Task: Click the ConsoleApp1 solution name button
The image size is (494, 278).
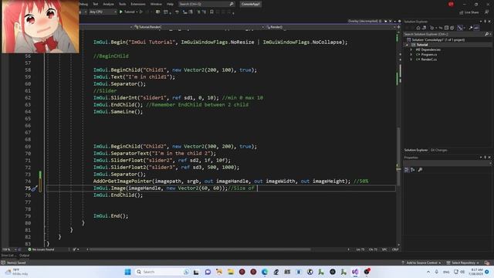Action: pyautogui.click(x=250, y=4)
